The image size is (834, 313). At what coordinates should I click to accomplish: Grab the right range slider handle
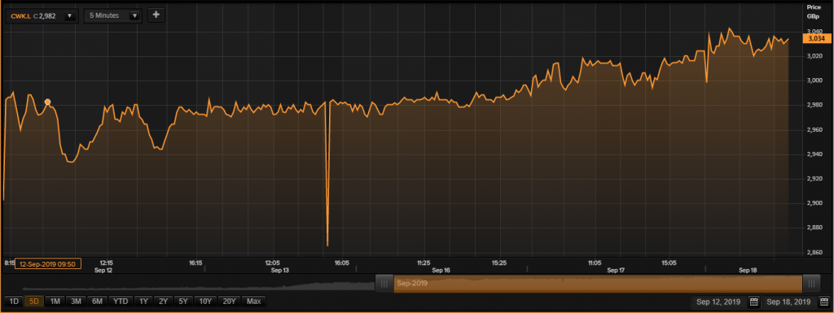(811, 283)
